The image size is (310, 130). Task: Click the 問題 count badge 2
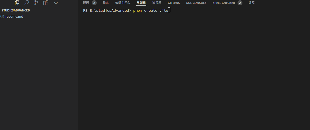(x=94, y=3)
